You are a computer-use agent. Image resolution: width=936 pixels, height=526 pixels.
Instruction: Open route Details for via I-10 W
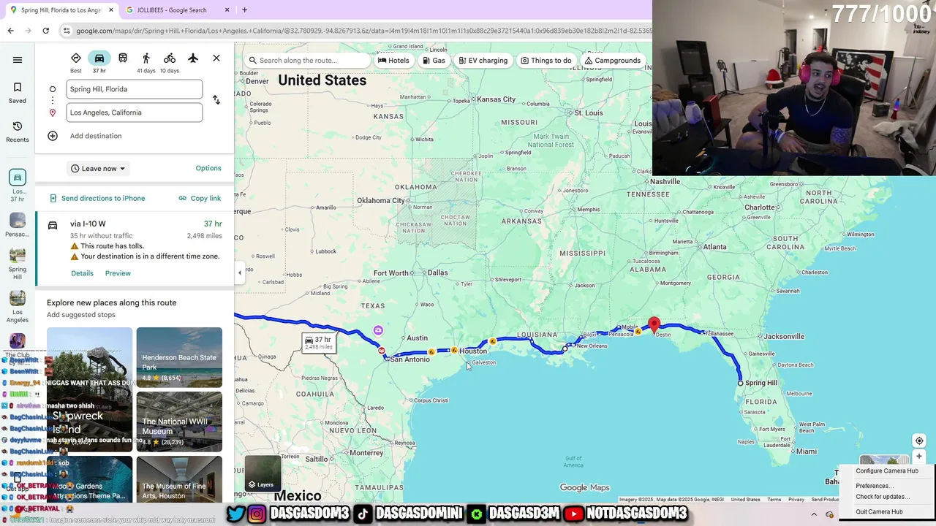click(82, 273)
